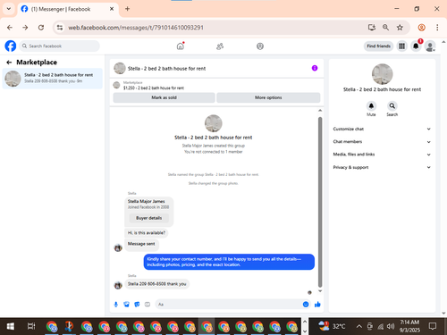This screenshot has width=447, height=335.
Task: Click the group photo in right panel
Action: click(x=383, y=74)
